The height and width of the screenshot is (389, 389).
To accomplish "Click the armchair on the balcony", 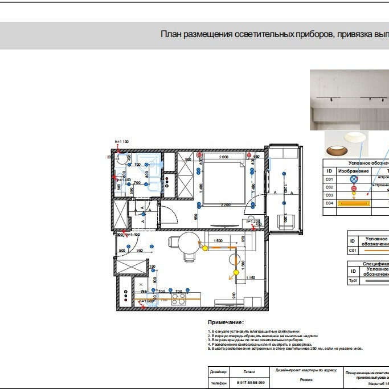I will 284,221.
